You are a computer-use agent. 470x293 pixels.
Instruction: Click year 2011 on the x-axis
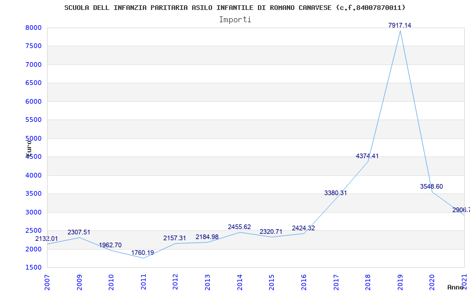pyautogui.click(x=143, y=281)
